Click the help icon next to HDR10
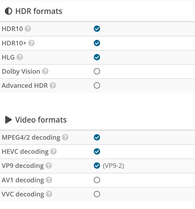The width and height of the screenshot is (195, 209). click(28, 29)
